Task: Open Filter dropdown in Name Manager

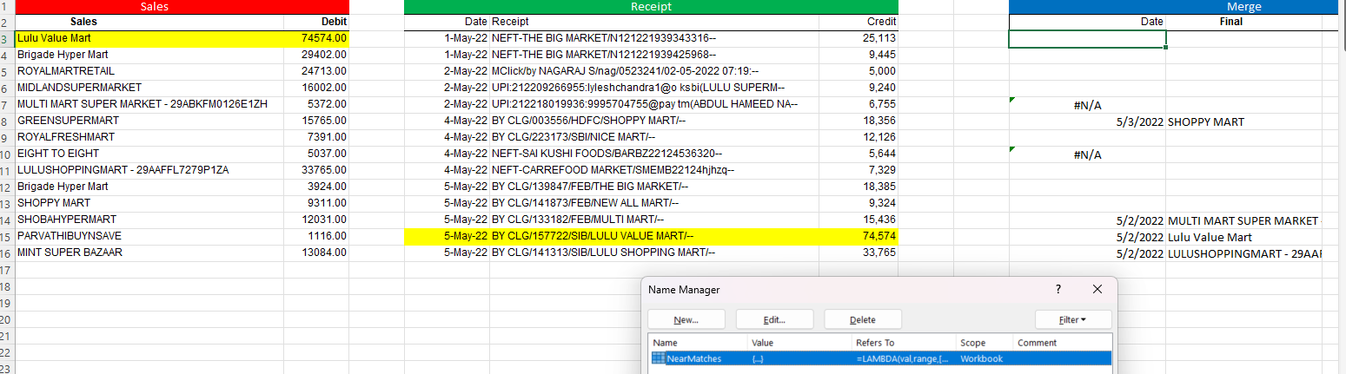Action: (1073, 319)
